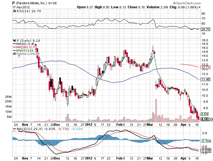
Task: Click the '-0.835' MACD tag on right axis
Action: coord(206,151)
